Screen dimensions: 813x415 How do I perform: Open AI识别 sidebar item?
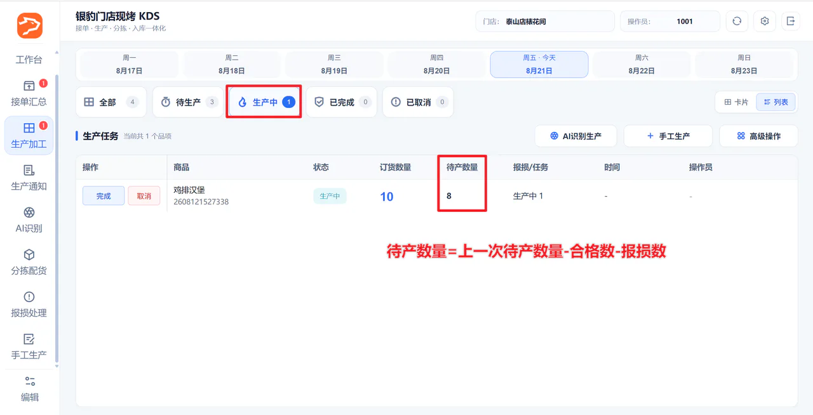tap(29, 220)
